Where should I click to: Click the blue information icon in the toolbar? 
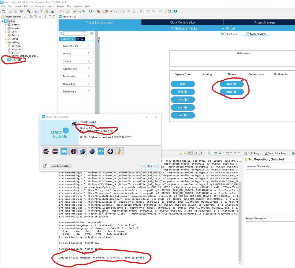pos(175,11)
